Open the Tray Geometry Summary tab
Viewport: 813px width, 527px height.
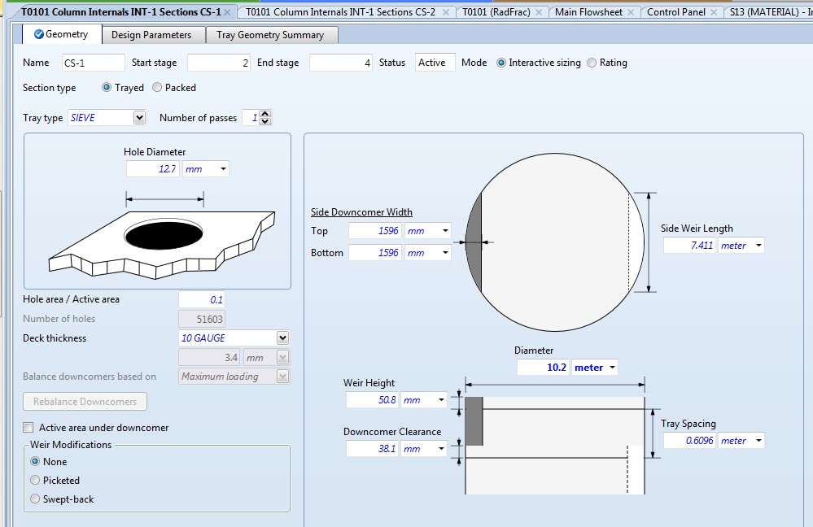270,35
